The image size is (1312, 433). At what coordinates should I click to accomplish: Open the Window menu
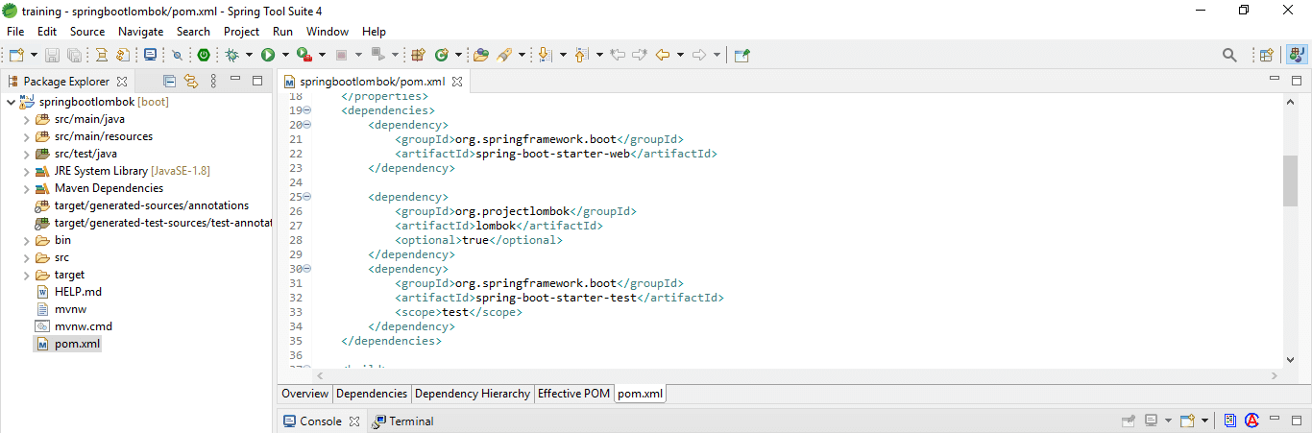tap(328, 32)
